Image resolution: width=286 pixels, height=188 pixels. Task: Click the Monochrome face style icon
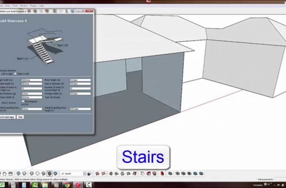click(55, 174)
